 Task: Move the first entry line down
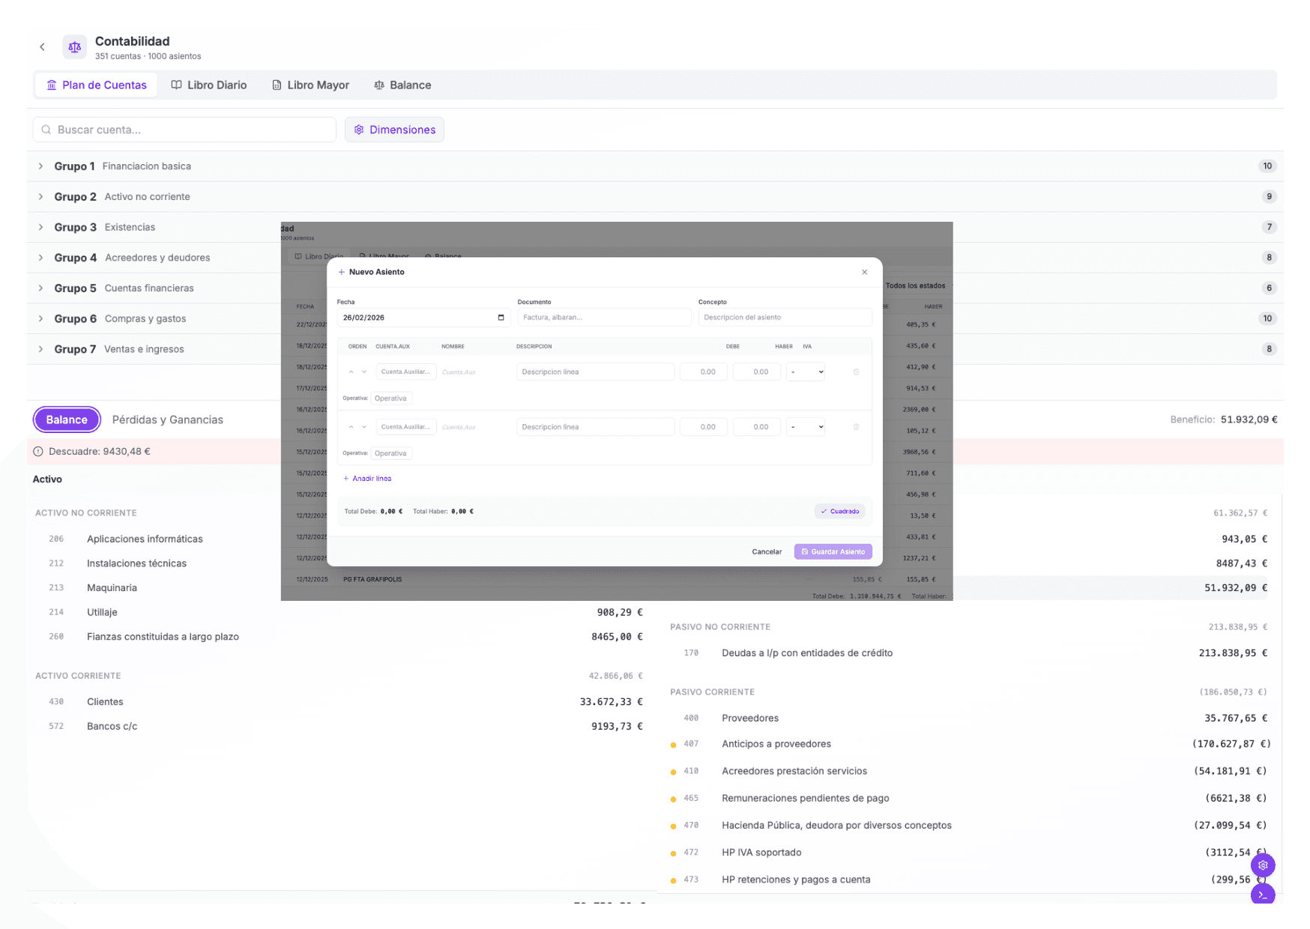[x=364, y=372]
